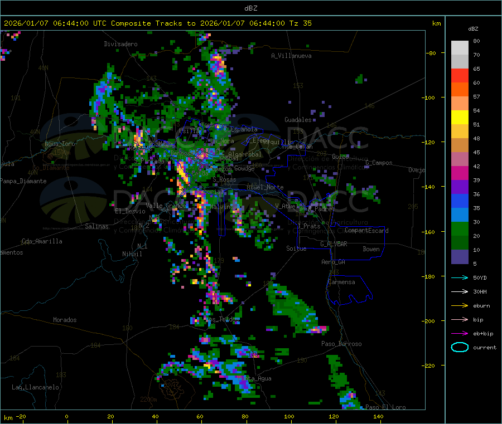
Task: Click the Paso_Barroso map label
Action: 341,344
